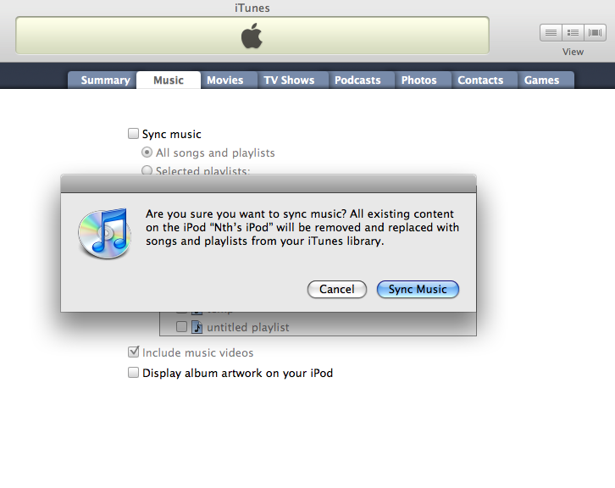The height and width of the screenshot is (488, 615).
Task: Switch to Cover Flow view icon
Action: coord(595,32)
